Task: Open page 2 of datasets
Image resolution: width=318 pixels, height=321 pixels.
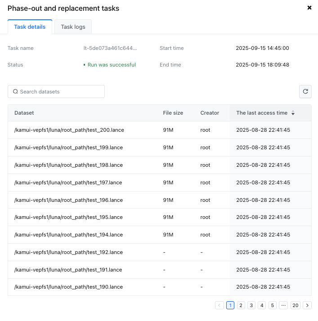Action: (241, 305)
